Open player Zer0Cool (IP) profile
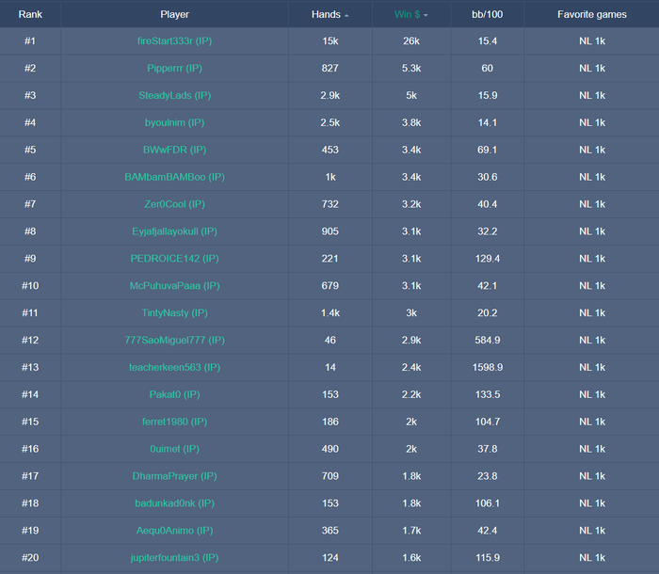Viewport: 659px width, 574px height. point(174,204)
